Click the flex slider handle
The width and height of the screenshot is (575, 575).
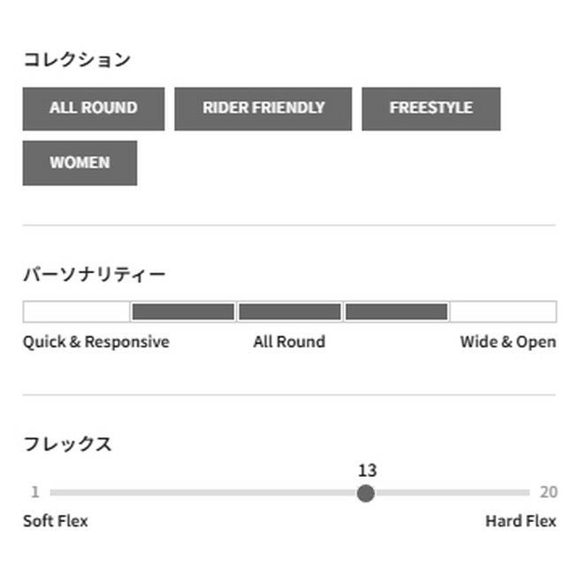365,493
